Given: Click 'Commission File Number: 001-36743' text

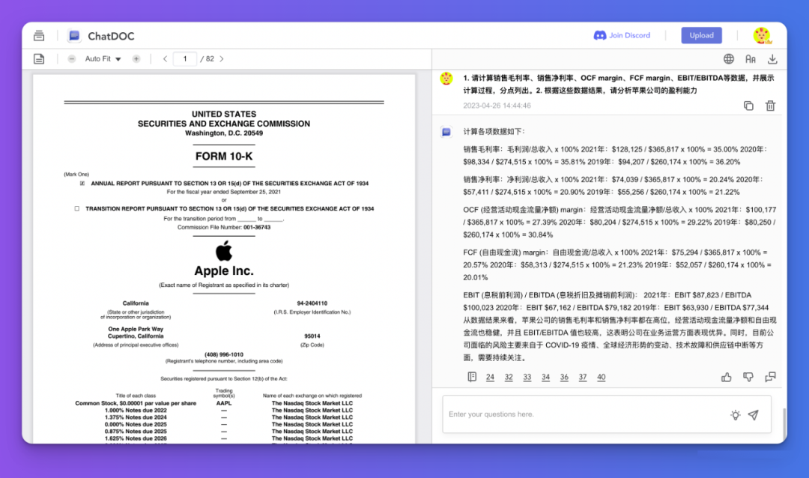Looking at the screenshot, I should 224,227.
